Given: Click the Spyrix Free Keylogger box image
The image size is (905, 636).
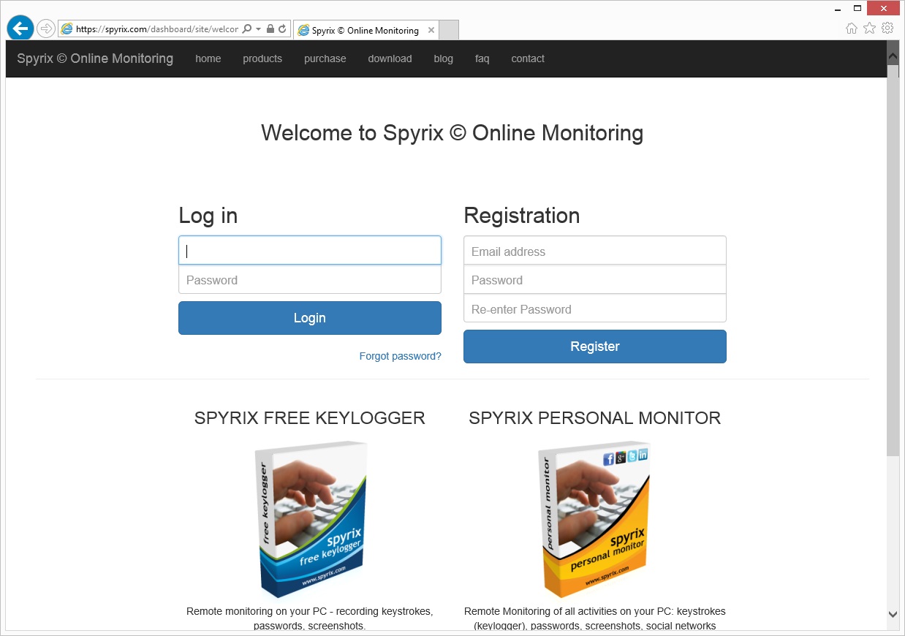Looking at the screenshot, I should [x=310, y=519].
